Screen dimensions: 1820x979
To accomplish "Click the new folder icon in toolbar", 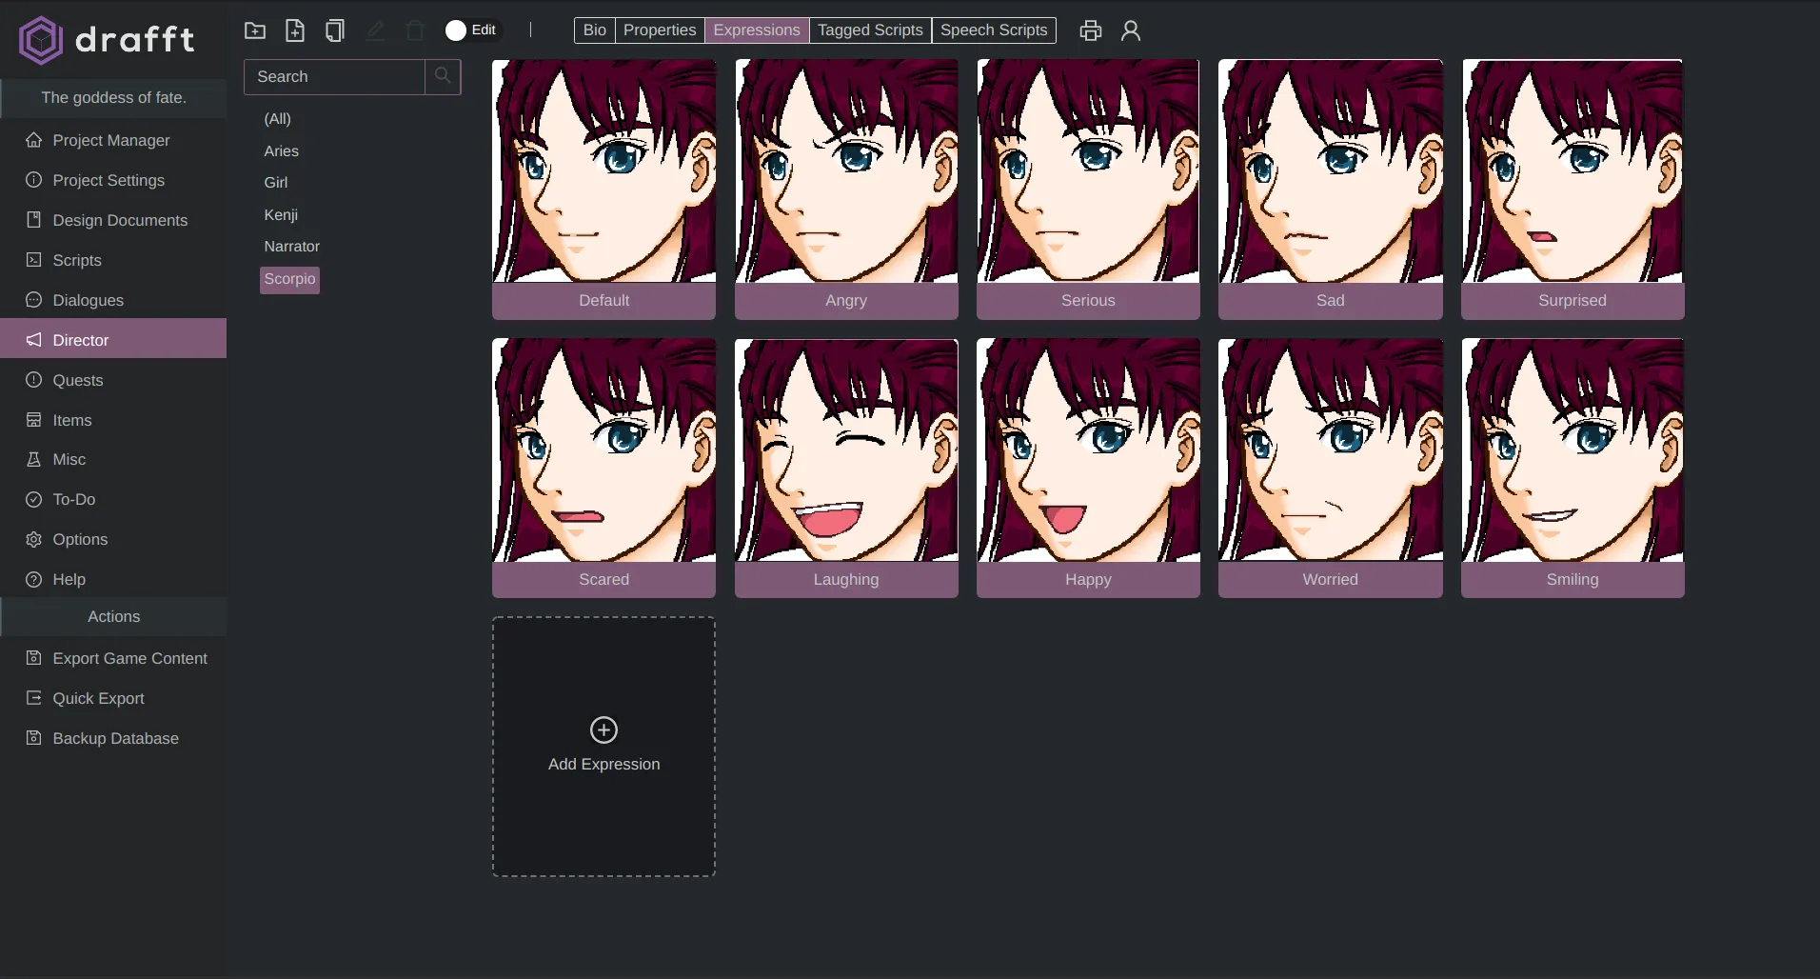I will pos(255,30).
